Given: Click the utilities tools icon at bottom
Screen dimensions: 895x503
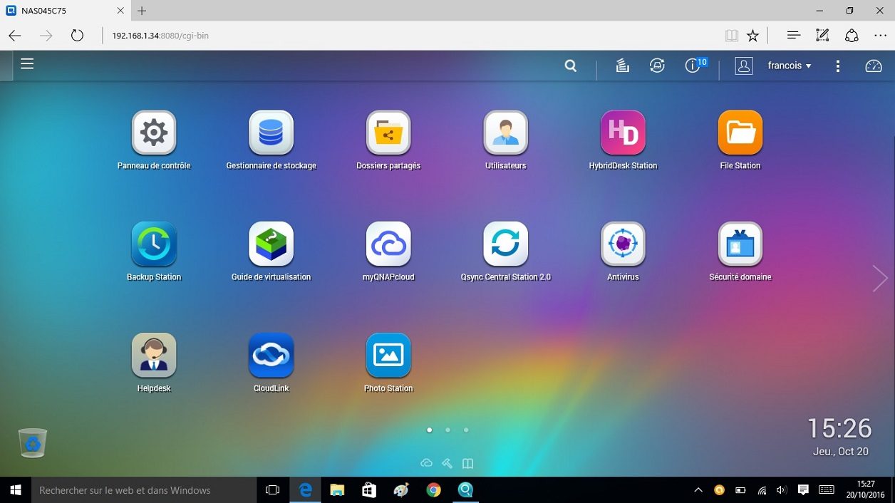Looking at the screenshot, I should (447, 463).
